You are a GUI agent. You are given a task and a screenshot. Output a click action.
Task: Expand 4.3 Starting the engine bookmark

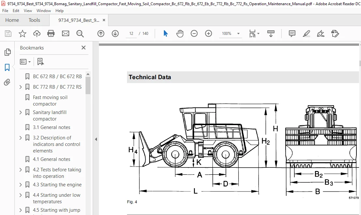(21, 185)
